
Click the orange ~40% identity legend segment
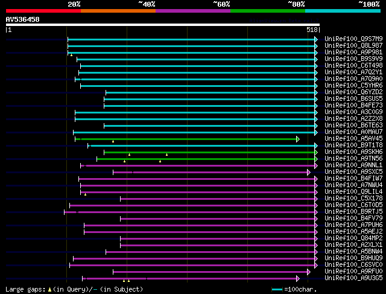coord(118,11)
